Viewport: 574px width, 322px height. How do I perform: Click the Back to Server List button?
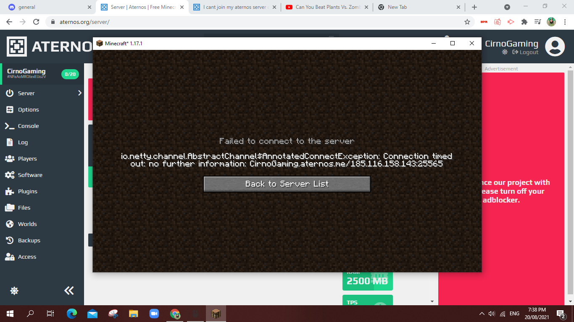287,184
